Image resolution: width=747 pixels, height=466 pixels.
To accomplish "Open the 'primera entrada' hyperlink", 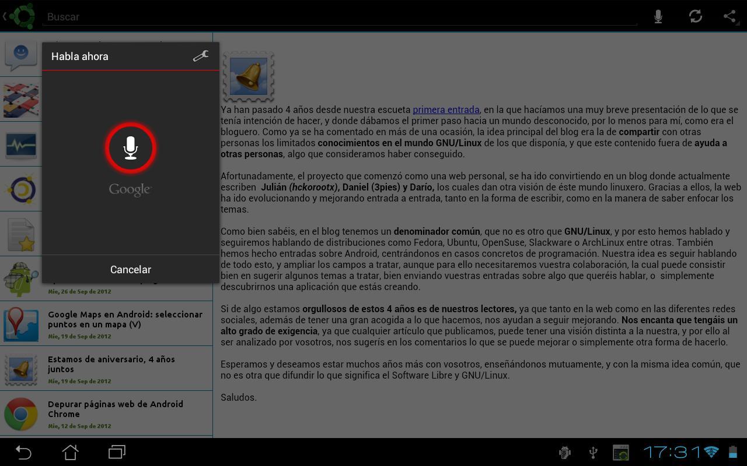I will [446, 110].
